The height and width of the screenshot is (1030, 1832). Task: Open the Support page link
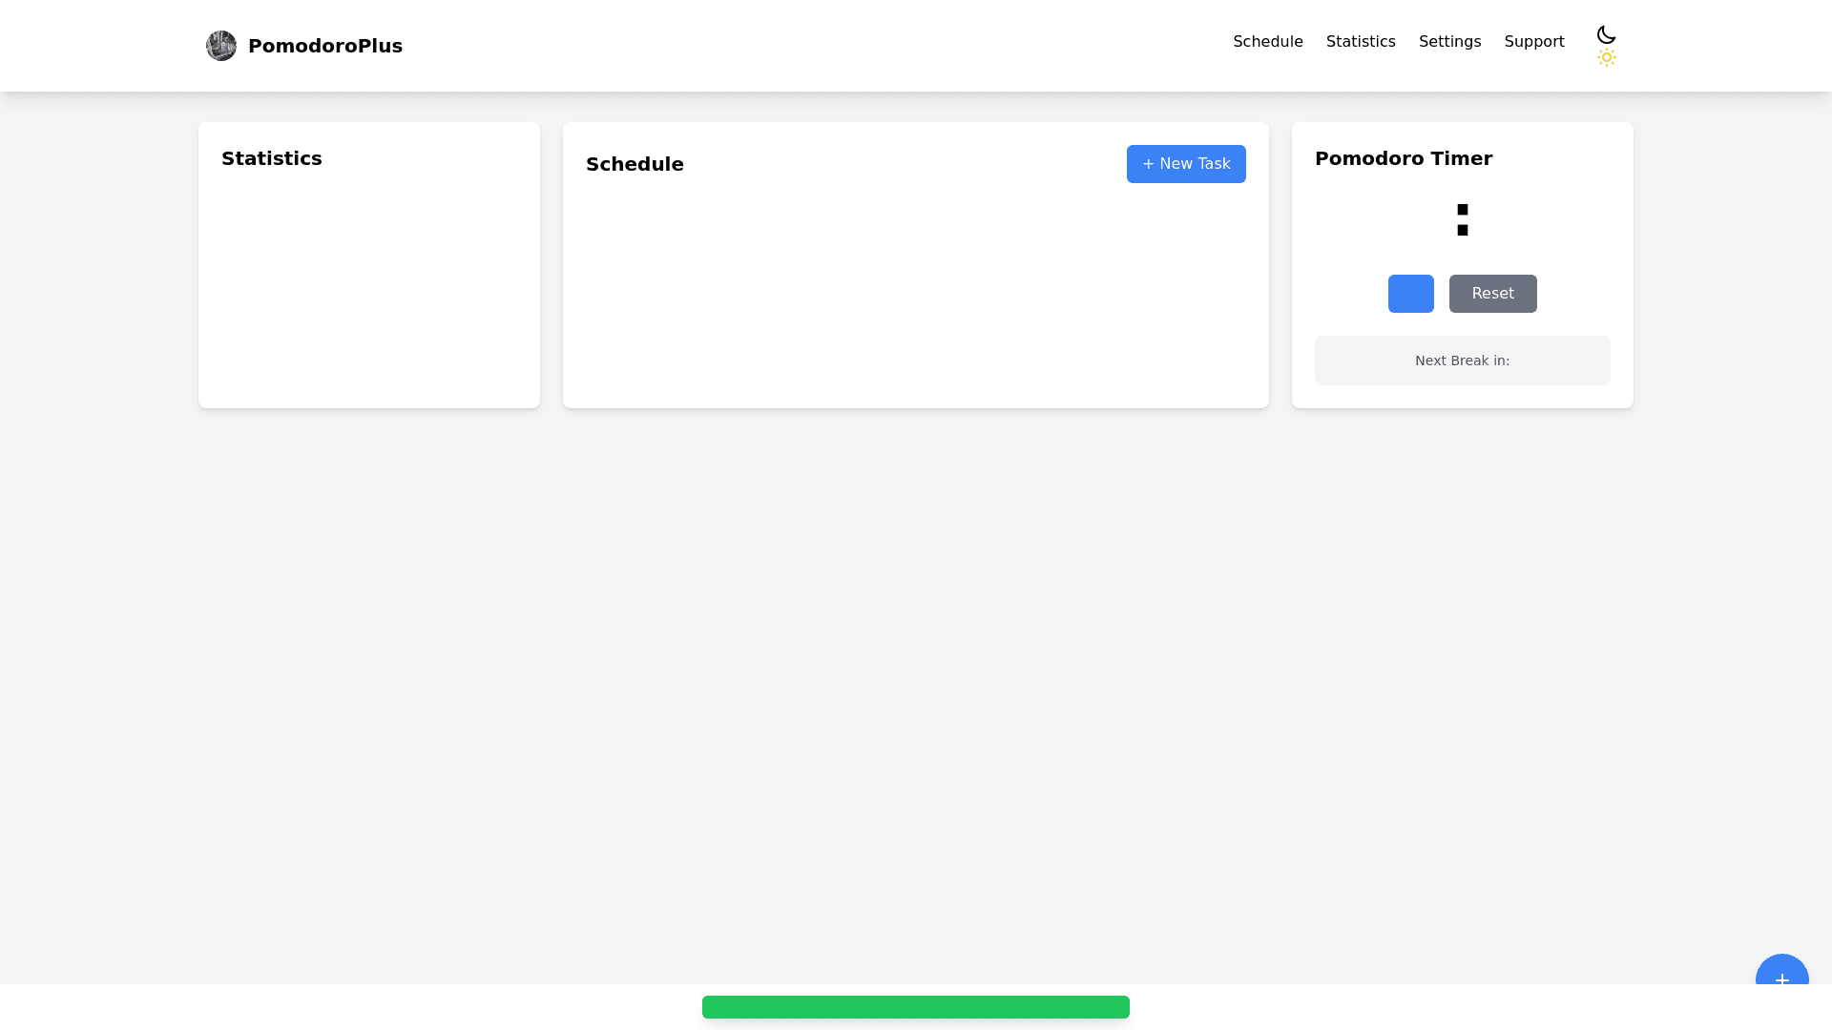(x=1533, y=42)
